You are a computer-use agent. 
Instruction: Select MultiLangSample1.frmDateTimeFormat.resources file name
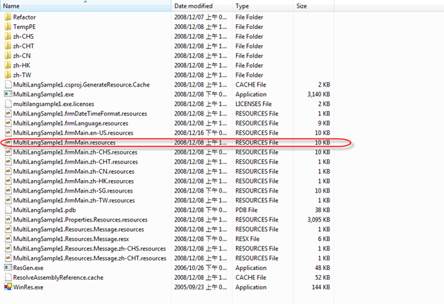pyautogui.click(x=80, y=114)
